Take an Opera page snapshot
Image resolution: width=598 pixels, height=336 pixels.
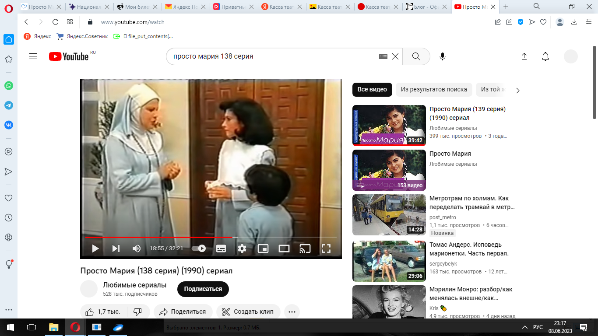[509, 22]
